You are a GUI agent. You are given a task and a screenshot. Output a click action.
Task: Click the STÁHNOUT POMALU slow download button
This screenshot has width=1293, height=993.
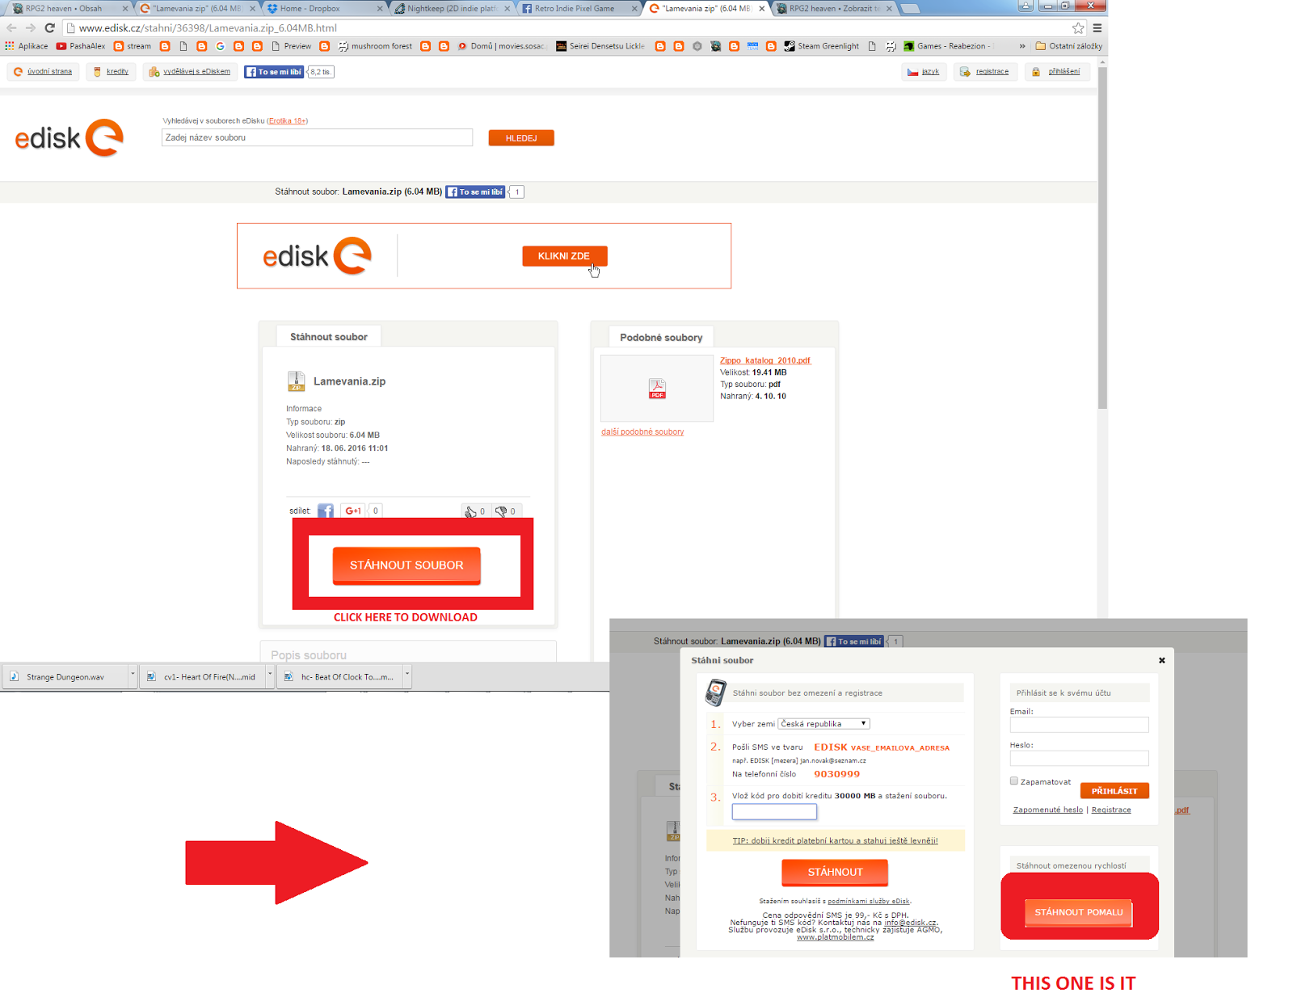point(1079,912)
